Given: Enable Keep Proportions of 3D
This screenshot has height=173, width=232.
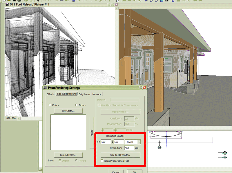Looking at the screenshot, I should pos(102,161).
